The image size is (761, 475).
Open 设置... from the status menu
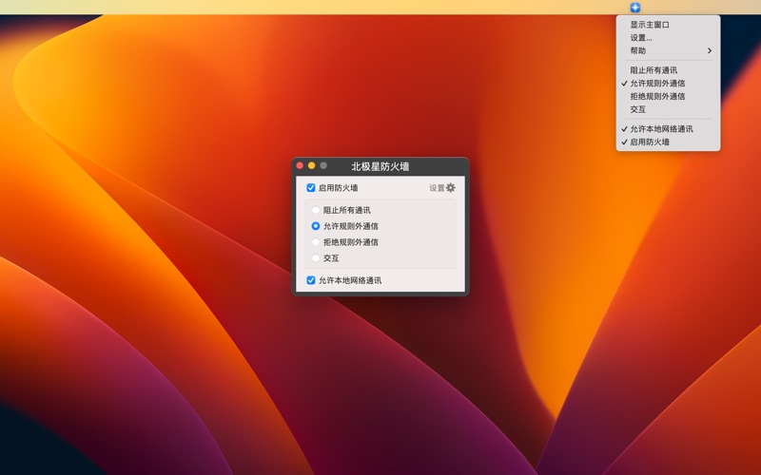point(641,38)
